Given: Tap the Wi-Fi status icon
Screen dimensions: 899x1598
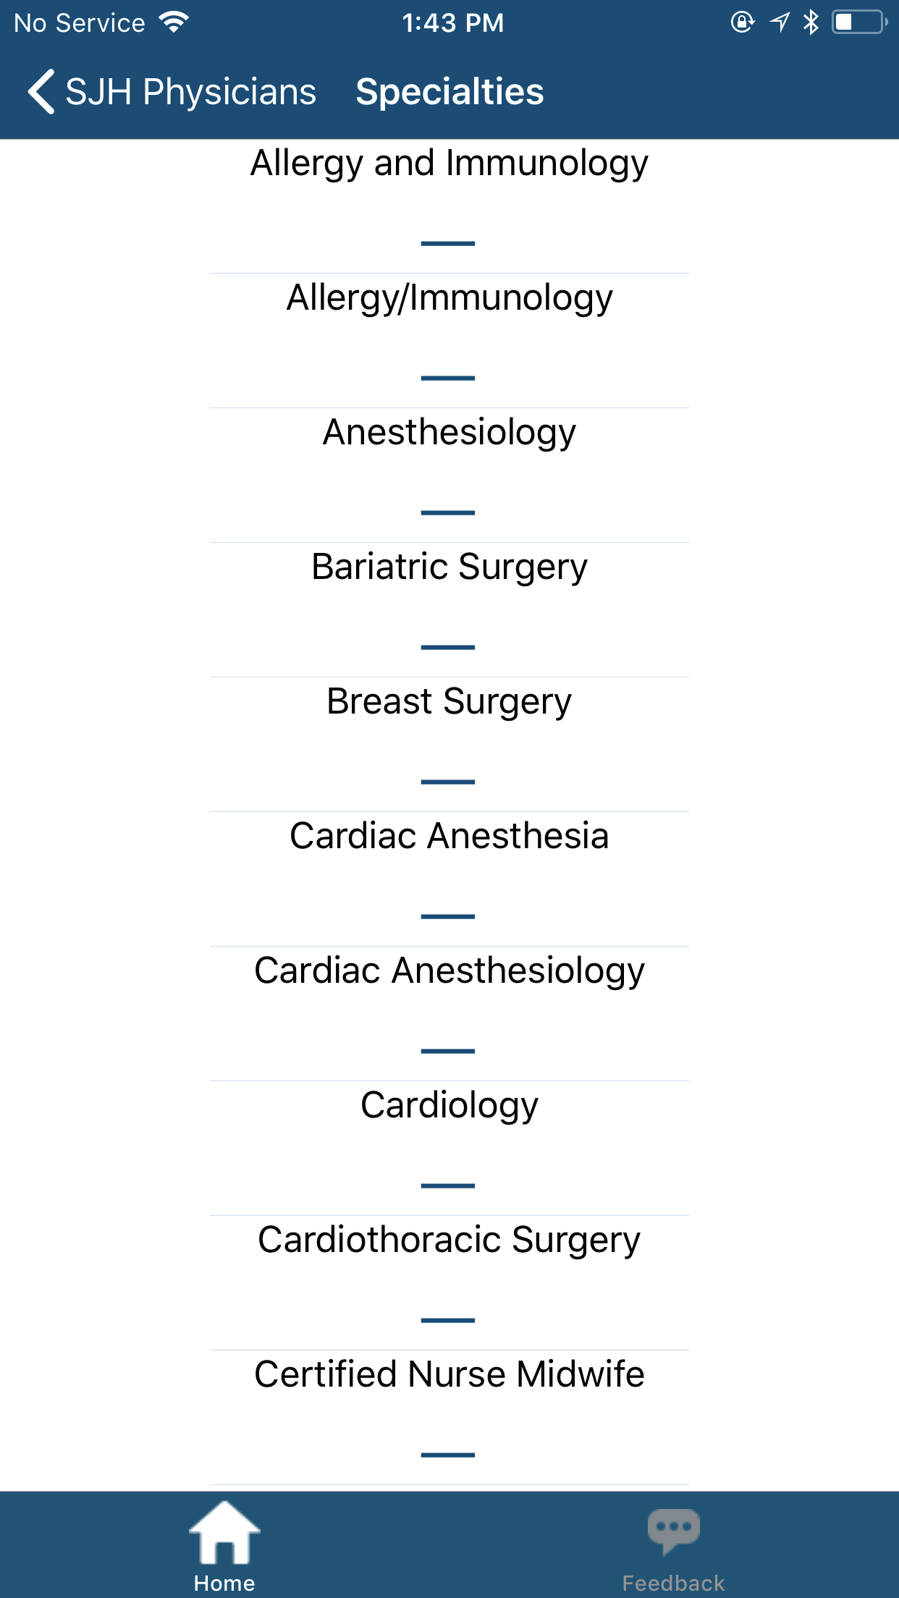Looking at the screenshot, I should (x=174, y=22).
